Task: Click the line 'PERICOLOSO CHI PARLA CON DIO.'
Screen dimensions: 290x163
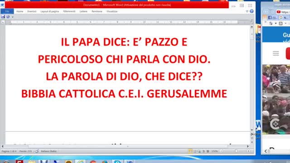Action: 124,59
